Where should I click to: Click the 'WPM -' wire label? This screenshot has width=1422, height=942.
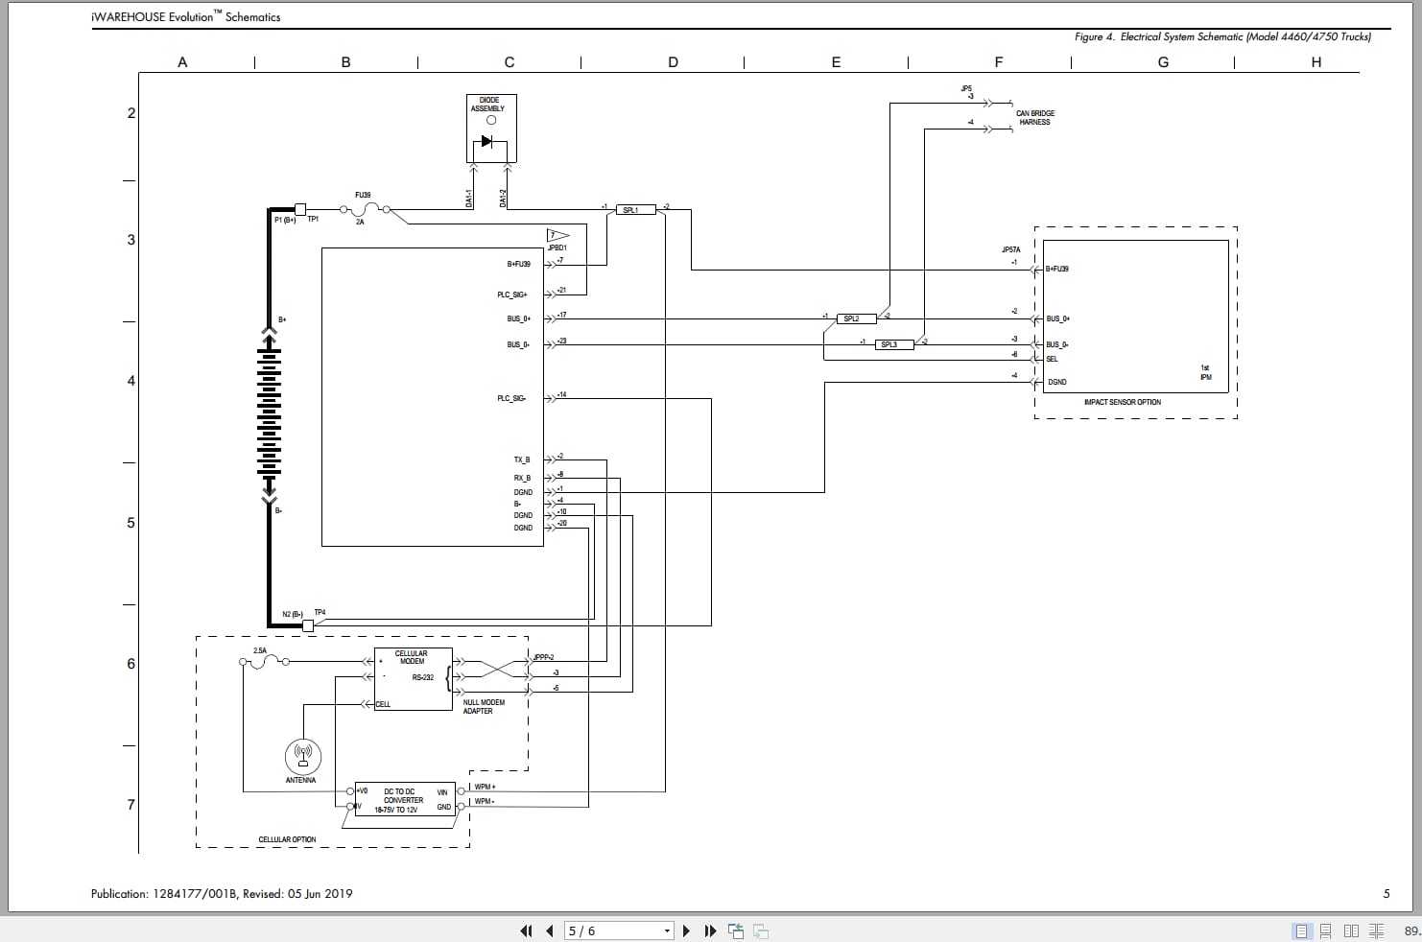point(485,801)
